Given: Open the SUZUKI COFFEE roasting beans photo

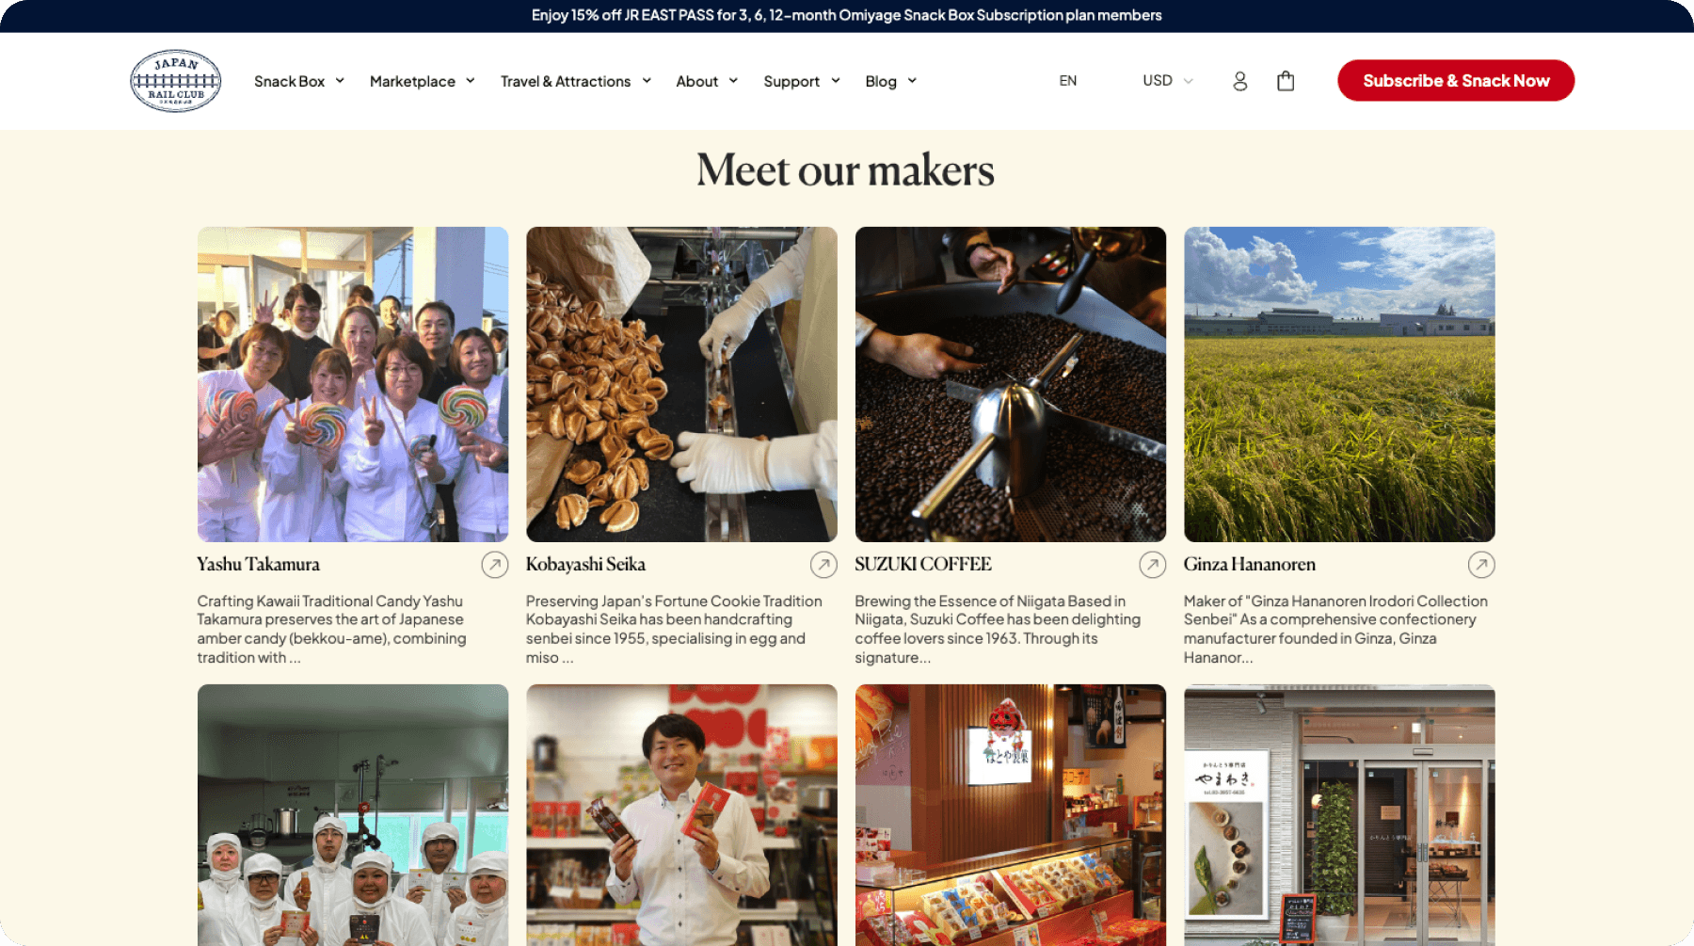Looking at the screenshot, I should 1011,384.
